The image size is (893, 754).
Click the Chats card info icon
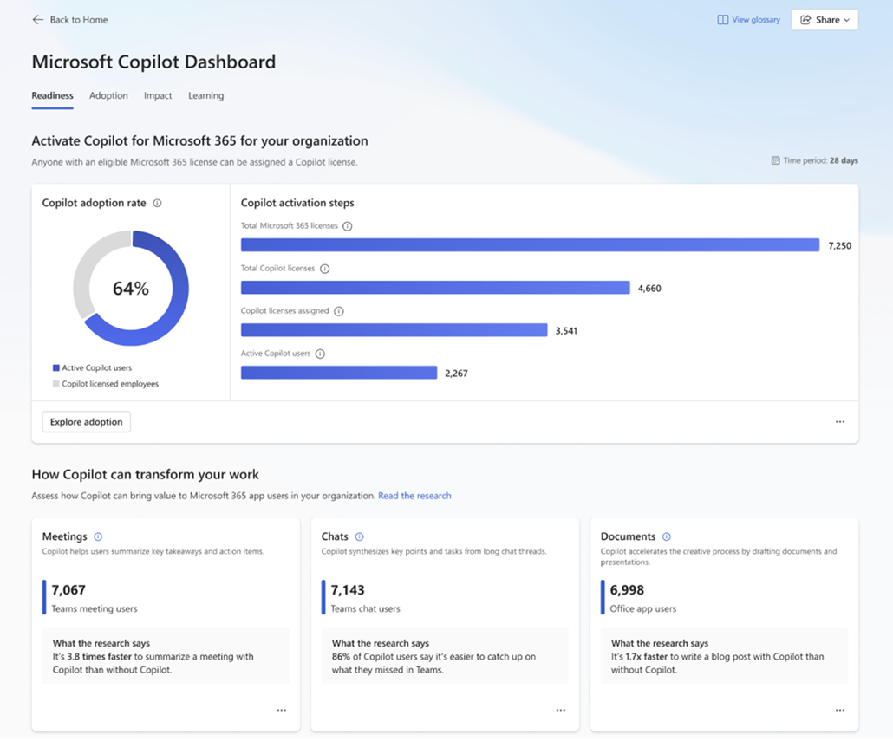click(x=359, y=536)
